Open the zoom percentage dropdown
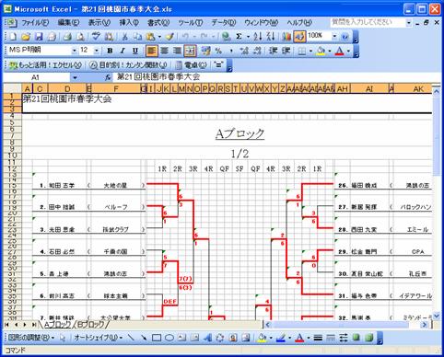This screenshot has width=444, height=357. point(334,37)
